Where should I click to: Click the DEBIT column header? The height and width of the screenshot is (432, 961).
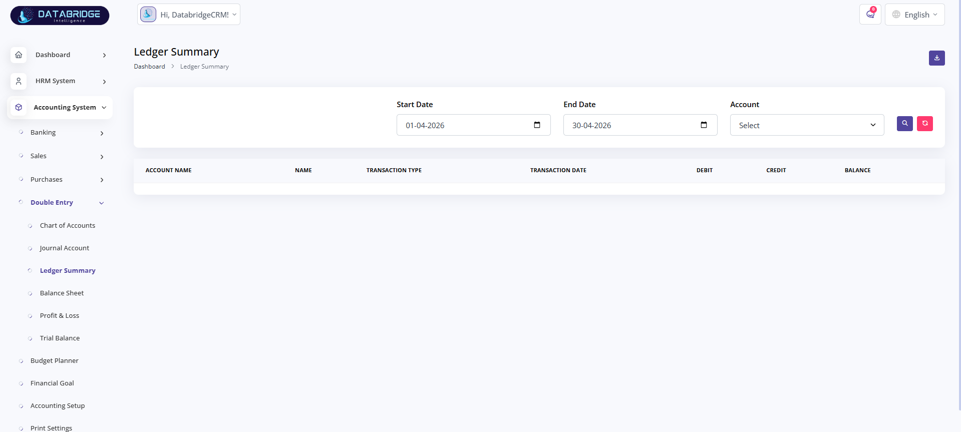pos(705,171)
